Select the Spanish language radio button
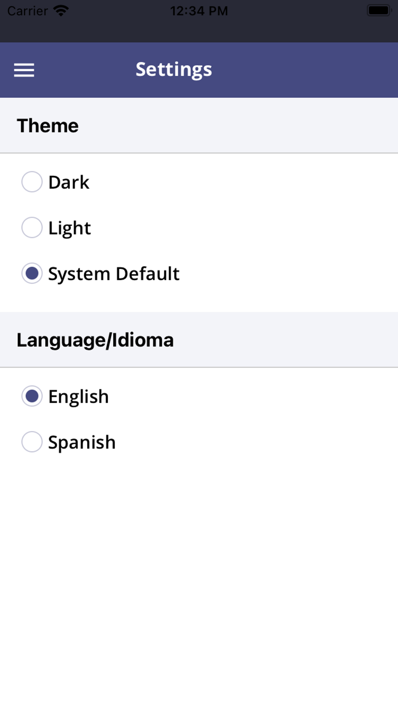This screenshot has width=398, height=709. pos(32,442)
